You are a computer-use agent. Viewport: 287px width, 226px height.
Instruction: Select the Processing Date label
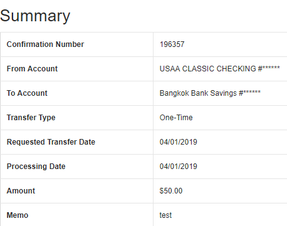coord(36,167)
